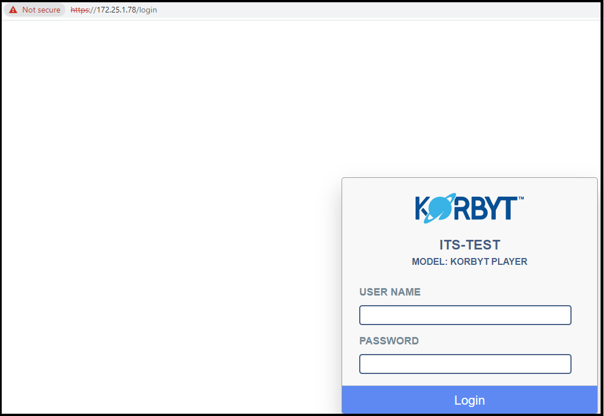Focus the Password input field
The image size is (604, 416).
(465, 364)
